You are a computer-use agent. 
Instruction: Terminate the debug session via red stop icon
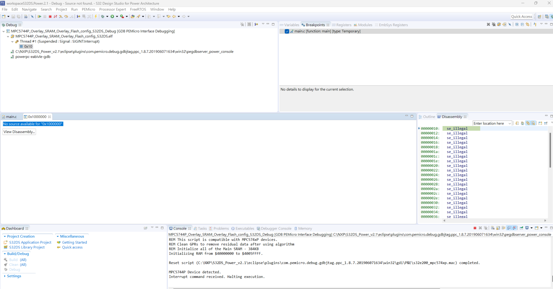click(50, 17)
